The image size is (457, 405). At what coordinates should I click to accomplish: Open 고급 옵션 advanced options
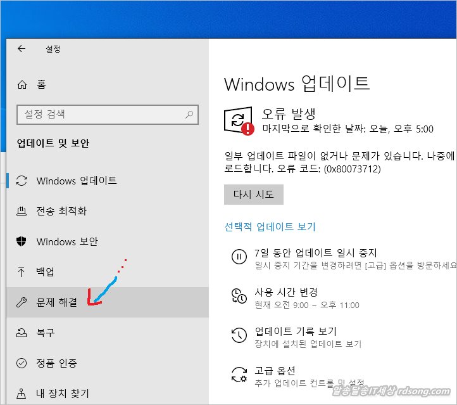[x=275, y=371]
